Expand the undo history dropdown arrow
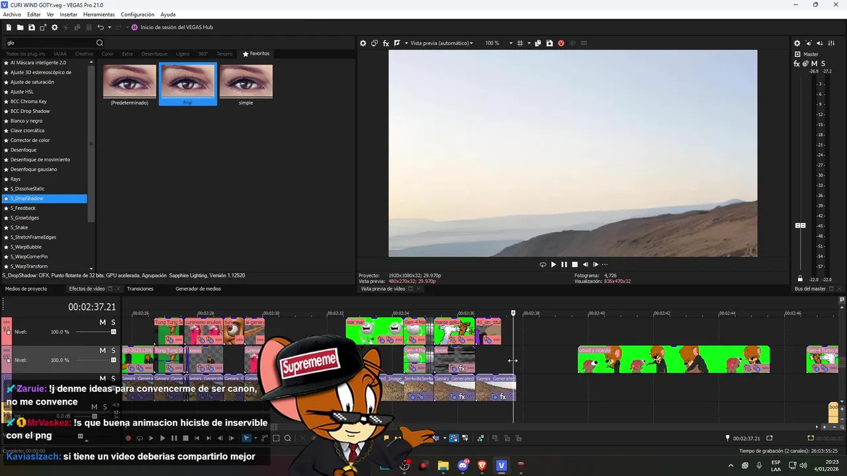The image size is (847, 476). 109,27
